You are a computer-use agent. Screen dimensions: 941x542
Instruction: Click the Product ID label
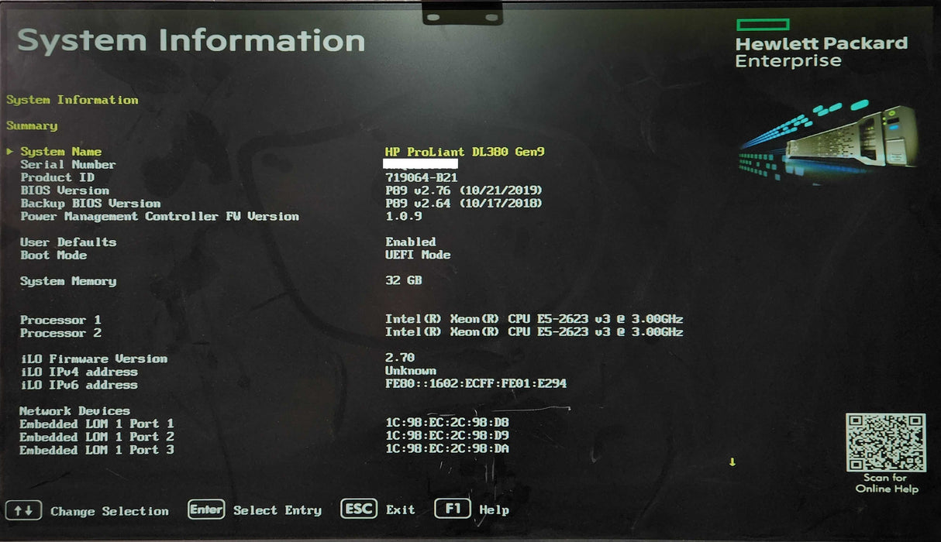[57, 177]
